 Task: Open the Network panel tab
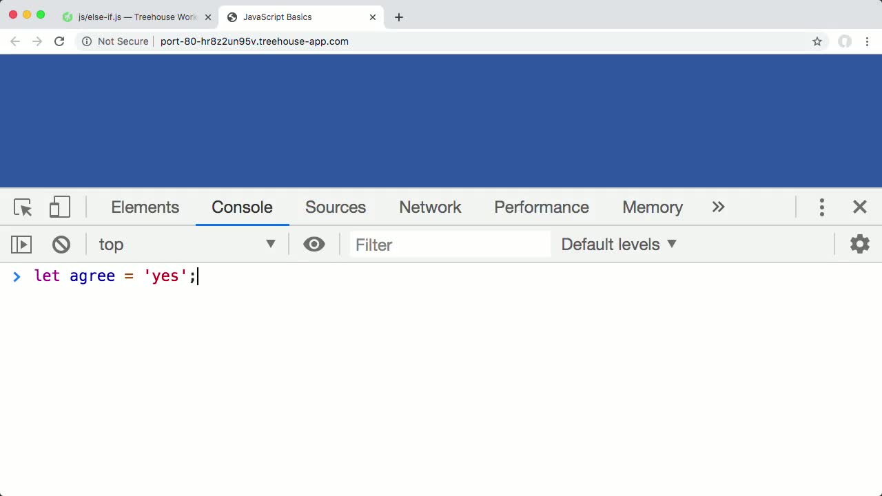tap(430, 207)
